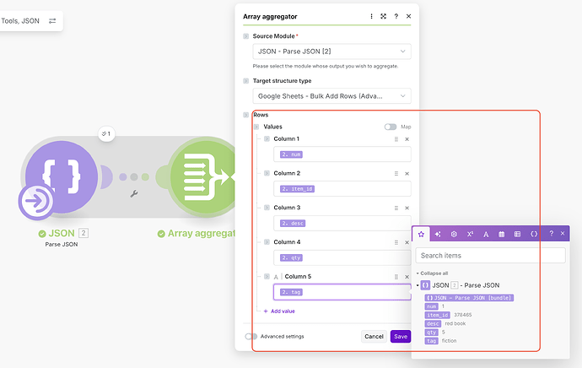Screen dimensions: 582x368
Task: Collapse the Column 4 item expander
Action: [x=267, y=242]
